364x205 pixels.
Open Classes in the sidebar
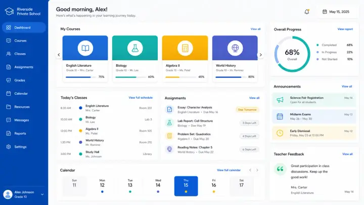pos(24,54)
